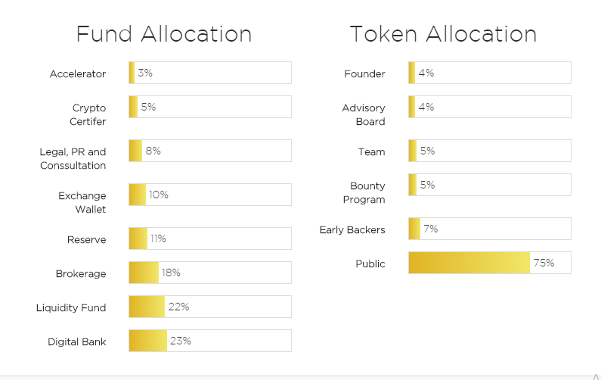Click the Legal, PR and Consultation 8% bar
Viewport: 601px width, 380px height.
209,151
